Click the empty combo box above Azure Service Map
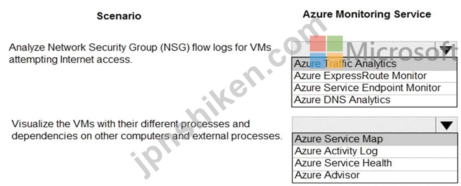The image size is (461, 186). (364, 125)
